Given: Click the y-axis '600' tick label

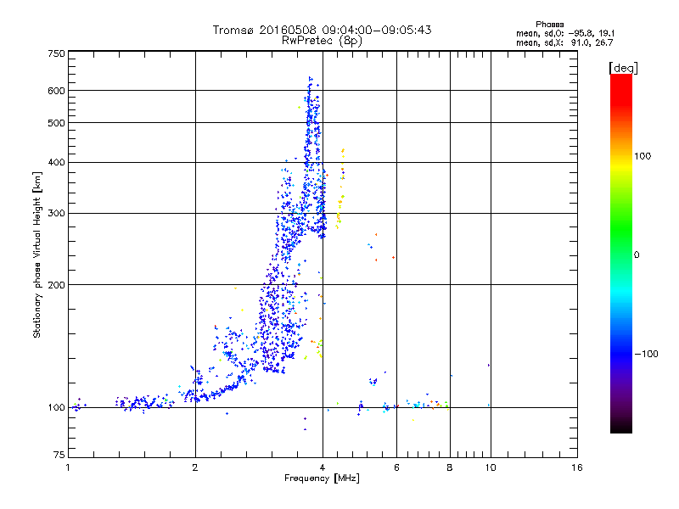Looking at the screenshot, I should (x=56, y=91).
